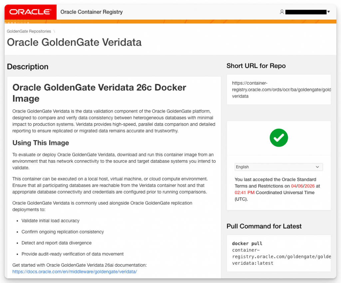341x283 pixels.
Task: Click the Oracle GoldenGate Veridata page title
Action: coord(74,42)
